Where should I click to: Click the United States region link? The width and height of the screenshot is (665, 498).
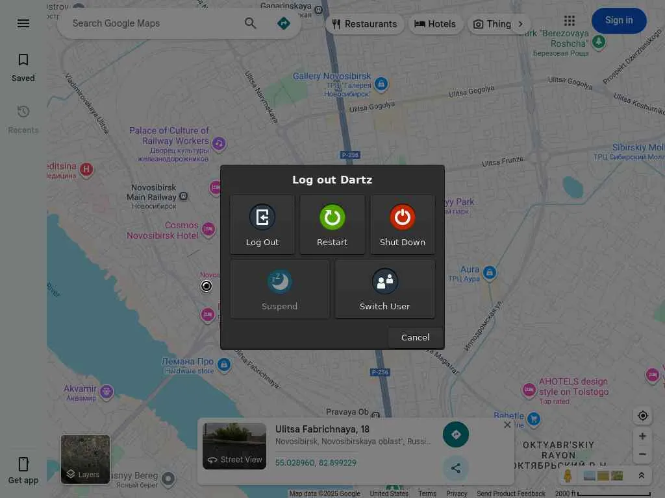[x=389, y=493]
